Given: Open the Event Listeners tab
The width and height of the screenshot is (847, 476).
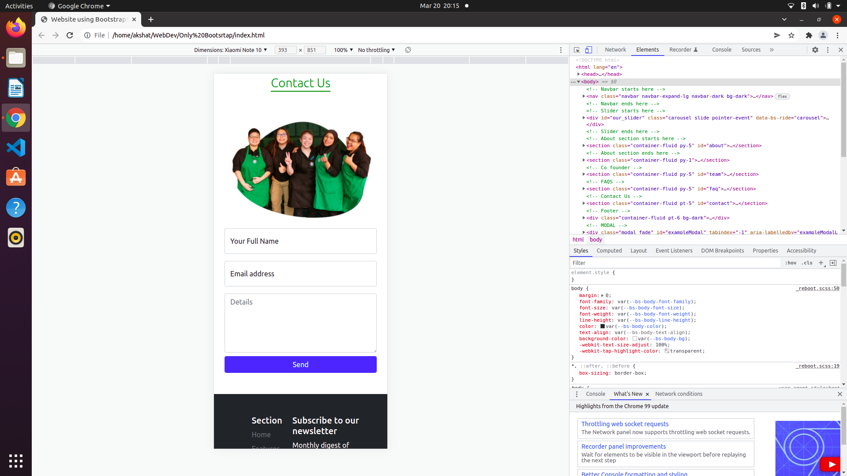Looking at the screenshot, I should coord(674,251).
